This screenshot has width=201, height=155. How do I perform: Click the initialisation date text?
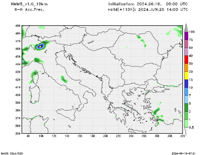click(148, 4)
